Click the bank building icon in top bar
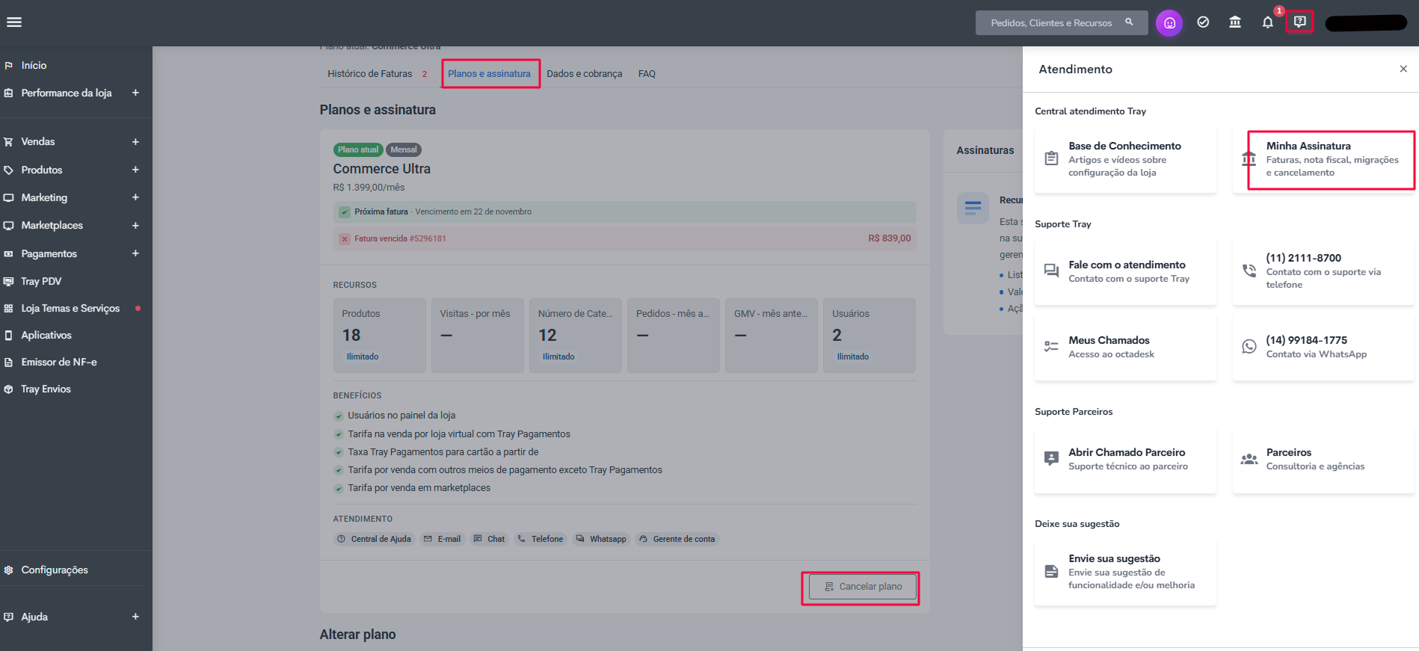This screenshot has width=1419, height=651. click(1235, 22)
